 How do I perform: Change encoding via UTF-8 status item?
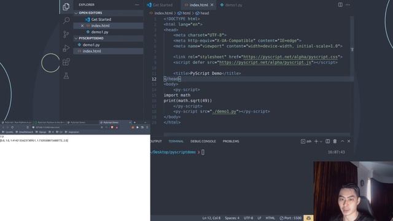248,218
